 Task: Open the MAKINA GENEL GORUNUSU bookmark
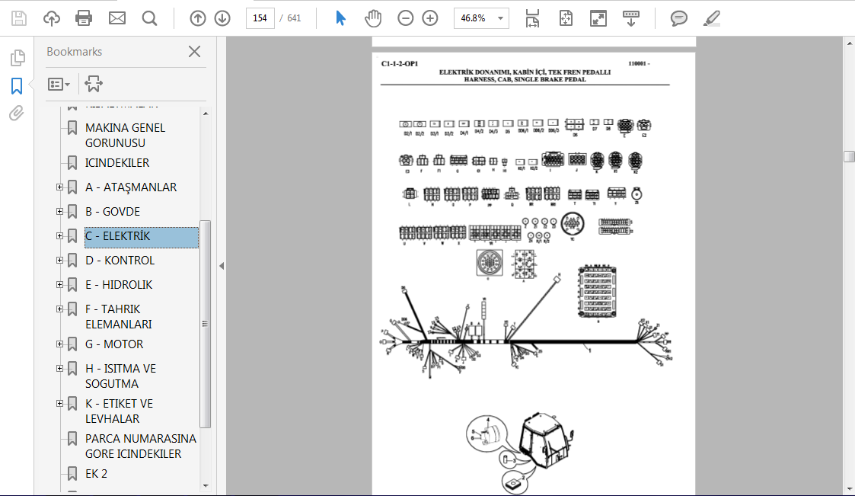coord(125,136)
